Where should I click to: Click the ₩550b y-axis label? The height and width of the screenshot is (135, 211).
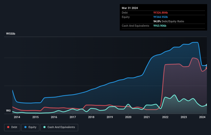[x=11, y=34]
